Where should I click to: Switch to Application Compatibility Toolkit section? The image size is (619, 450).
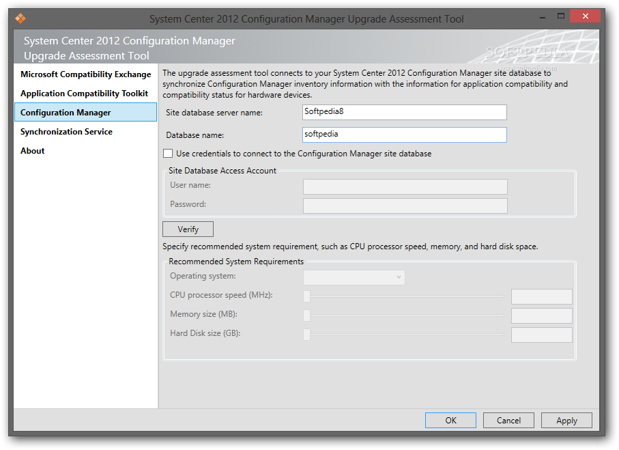84,94
